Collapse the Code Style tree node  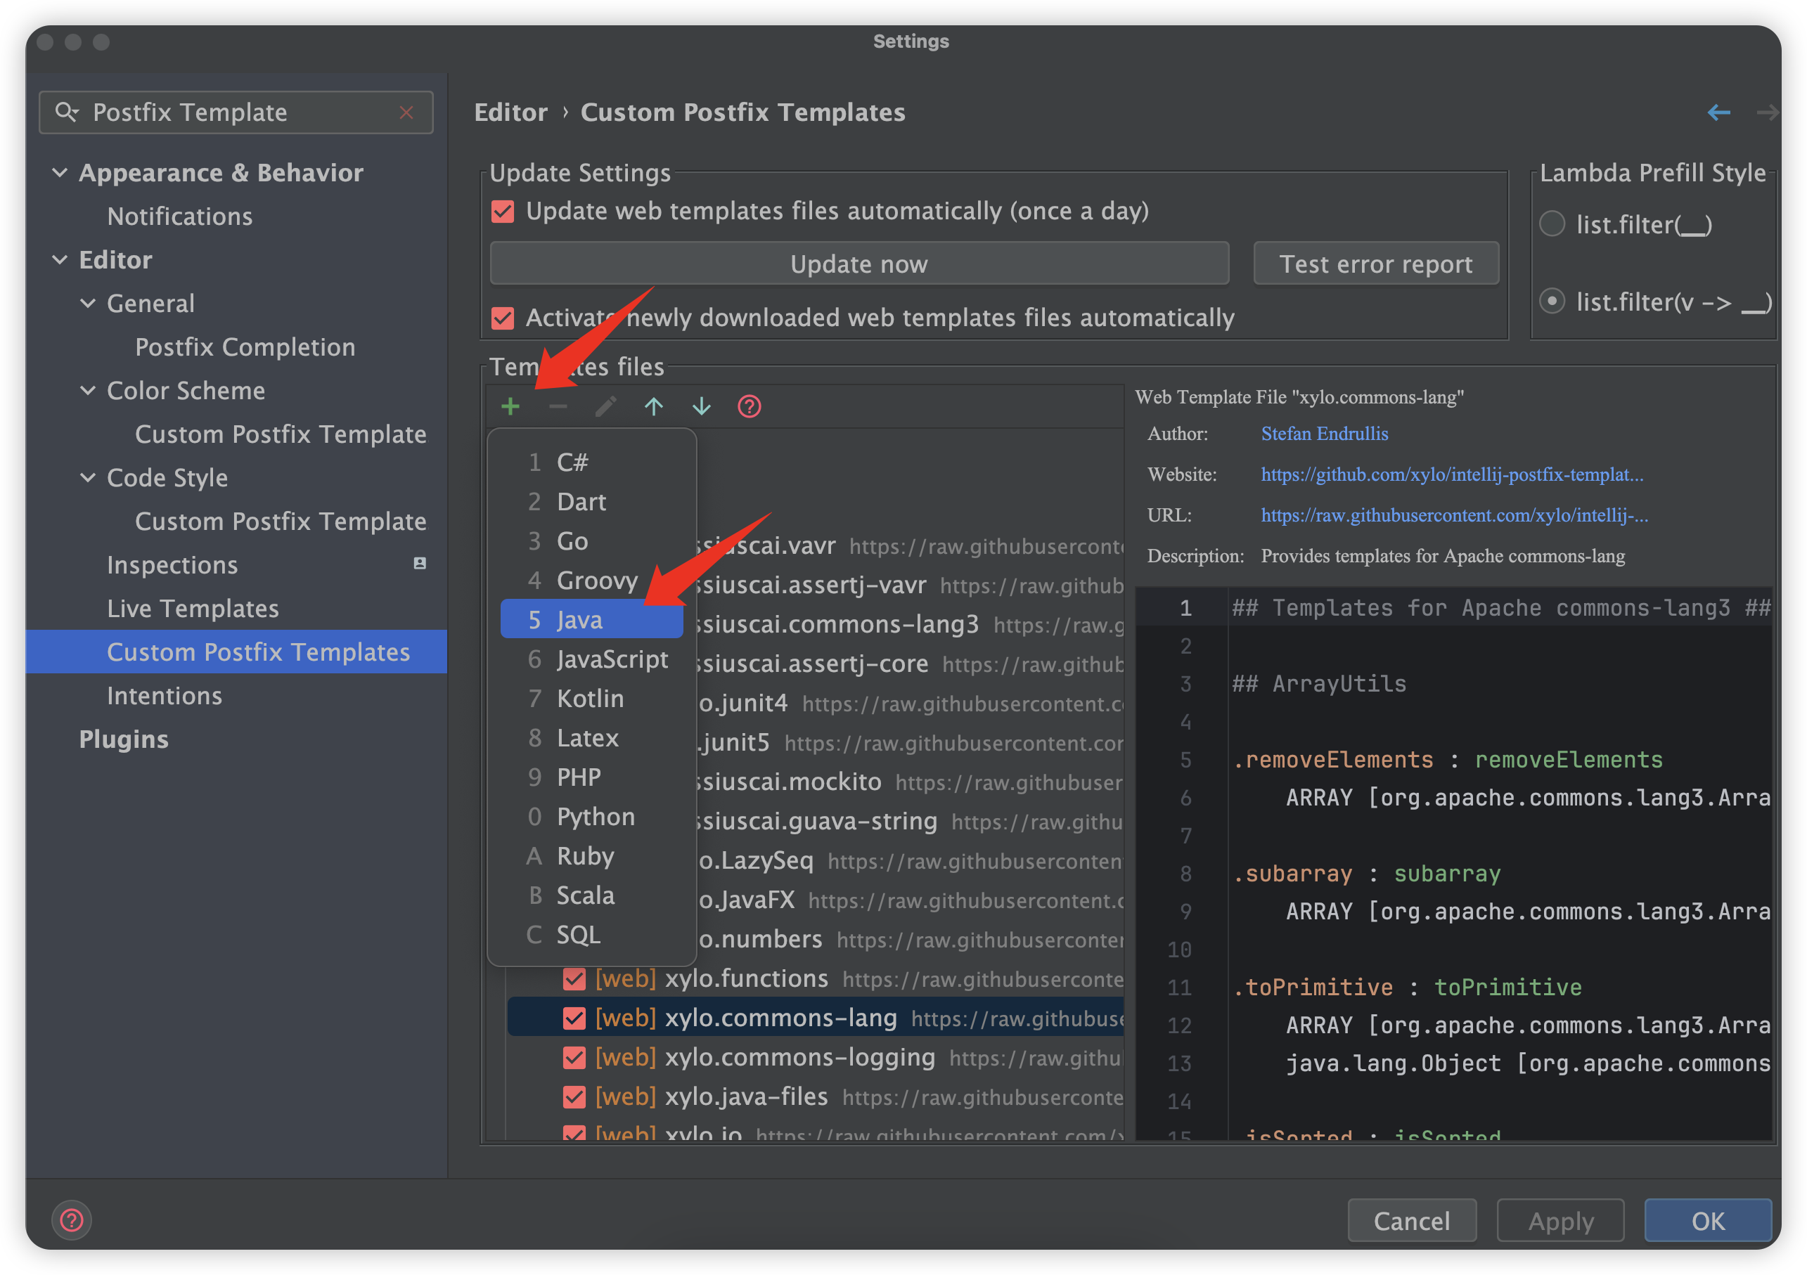88,477
